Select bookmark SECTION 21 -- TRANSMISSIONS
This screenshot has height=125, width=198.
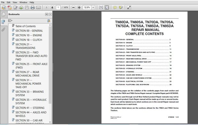(25, 46)
